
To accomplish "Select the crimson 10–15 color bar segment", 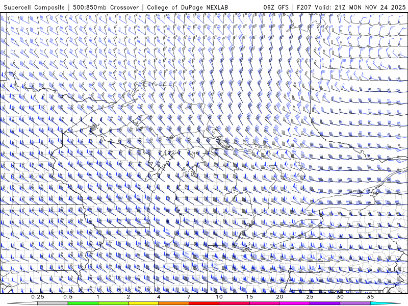I will pyautogui.click(x=234, y=303).
